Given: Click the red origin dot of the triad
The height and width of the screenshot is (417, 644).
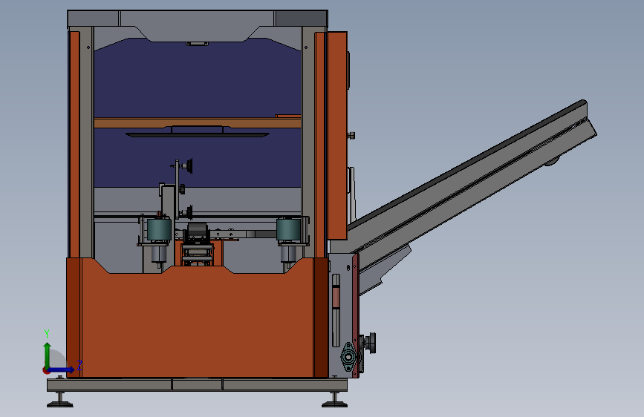Looking at the screenshot, I should click(x=46, y=370).
